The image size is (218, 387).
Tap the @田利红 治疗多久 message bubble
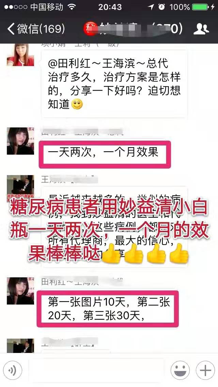pos(114,84)
